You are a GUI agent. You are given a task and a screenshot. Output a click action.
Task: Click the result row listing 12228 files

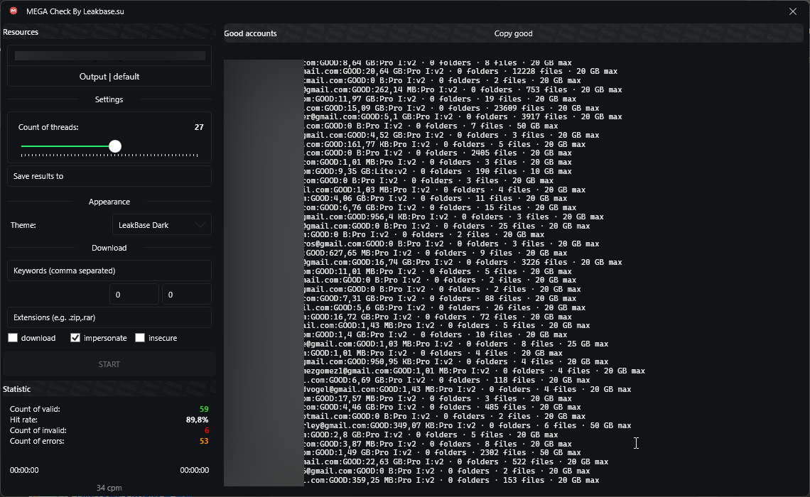coord(461,72)
